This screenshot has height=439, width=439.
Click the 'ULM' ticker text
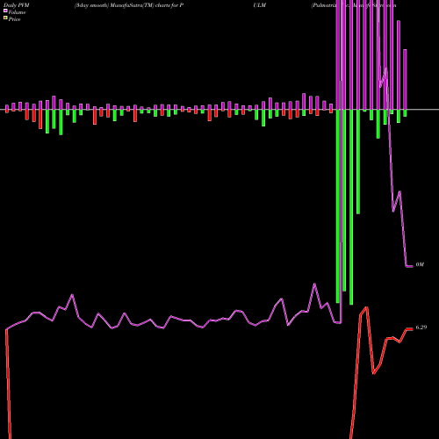[260, 5]
